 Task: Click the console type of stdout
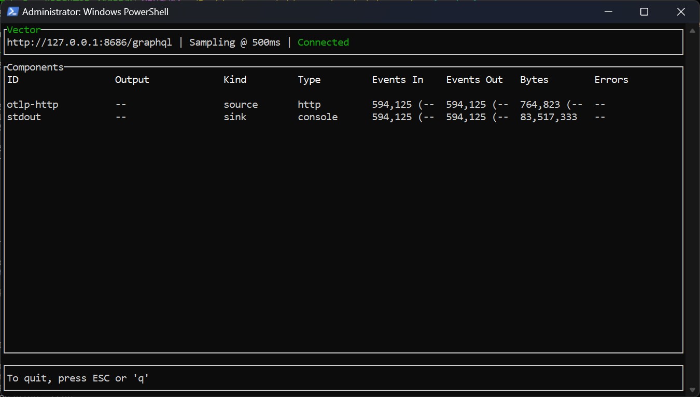point(317,117)
